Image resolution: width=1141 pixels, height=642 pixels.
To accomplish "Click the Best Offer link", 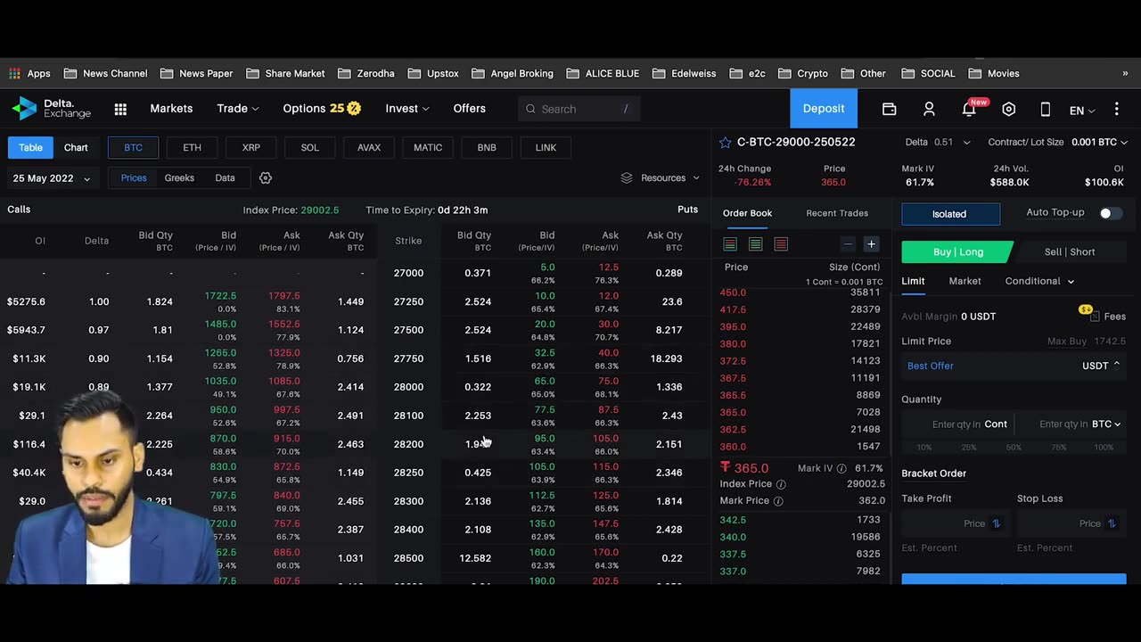I will coord(931,366).
